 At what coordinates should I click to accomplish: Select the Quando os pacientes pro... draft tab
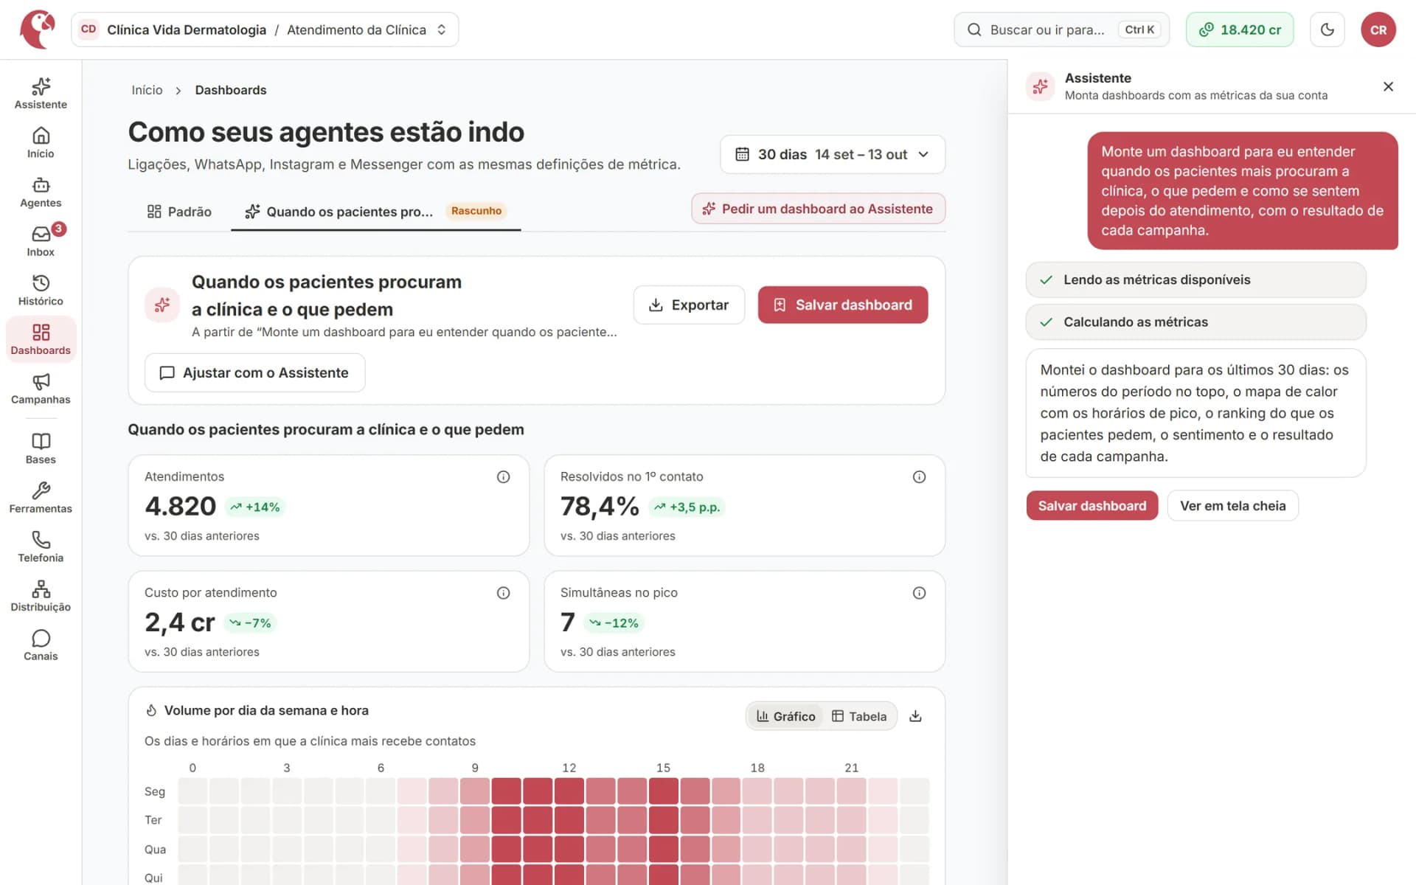375,212
